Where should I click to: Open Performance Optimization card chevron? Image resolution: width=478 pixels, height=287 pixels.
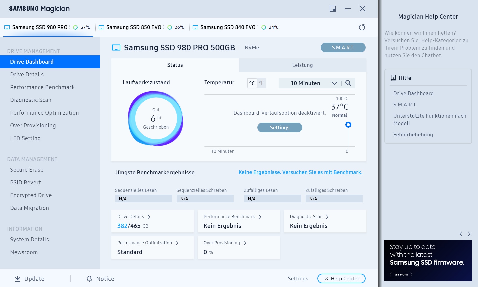click(x=177, y=243)
